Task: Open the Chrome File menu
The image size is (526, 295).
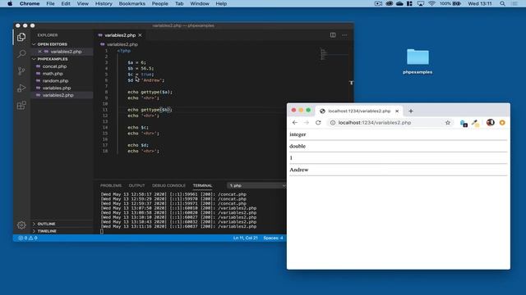Action: tap(50, 3)
